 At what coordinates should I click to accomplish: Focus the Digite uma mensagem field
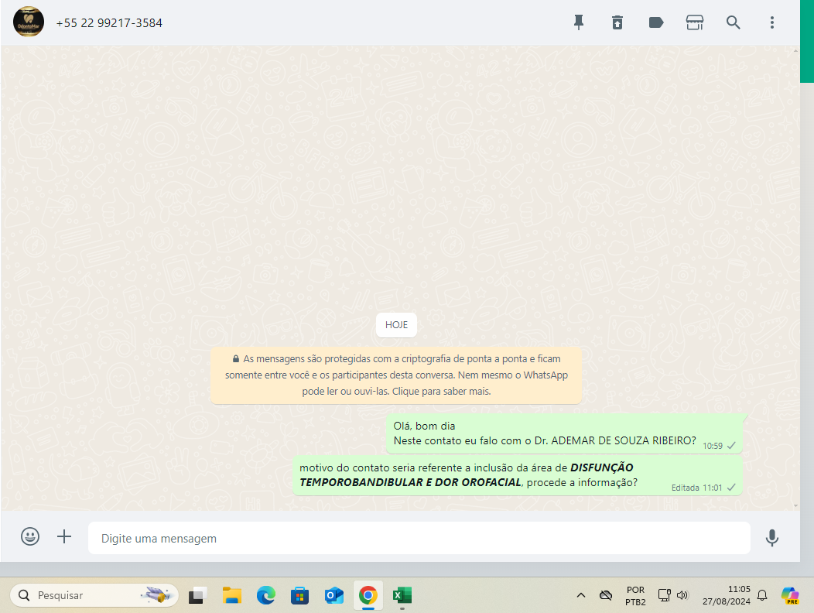(x=419, y=538)
